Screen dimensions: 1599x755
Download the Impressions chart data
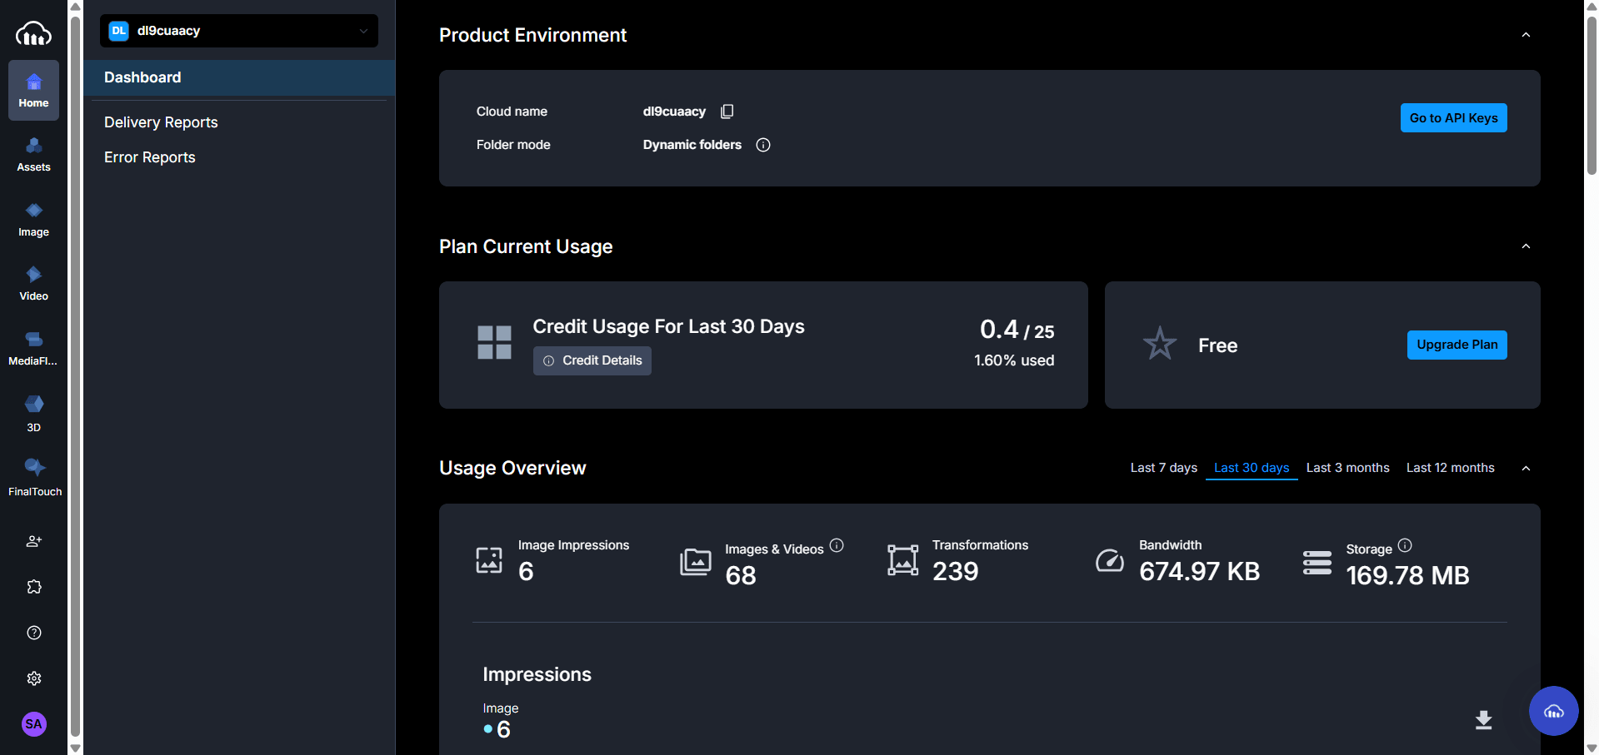click(x=1483, y=720)
